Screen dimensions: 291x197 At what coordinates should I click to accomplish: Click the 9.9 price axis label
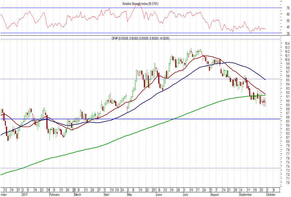click(x=287, y=64)
